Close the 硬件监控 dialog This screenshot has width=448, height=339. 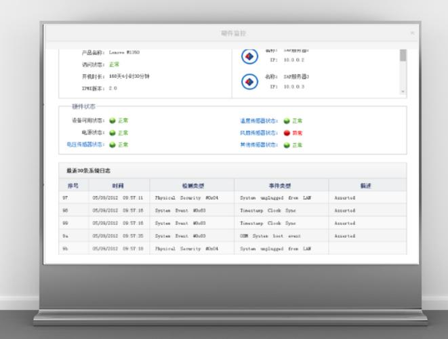pyautogui.click(x=411, y=33)
